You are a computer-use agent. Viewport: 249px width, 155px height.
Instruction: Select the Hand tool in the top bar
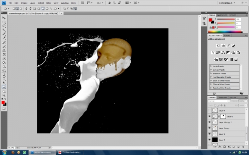click(109, 3)
